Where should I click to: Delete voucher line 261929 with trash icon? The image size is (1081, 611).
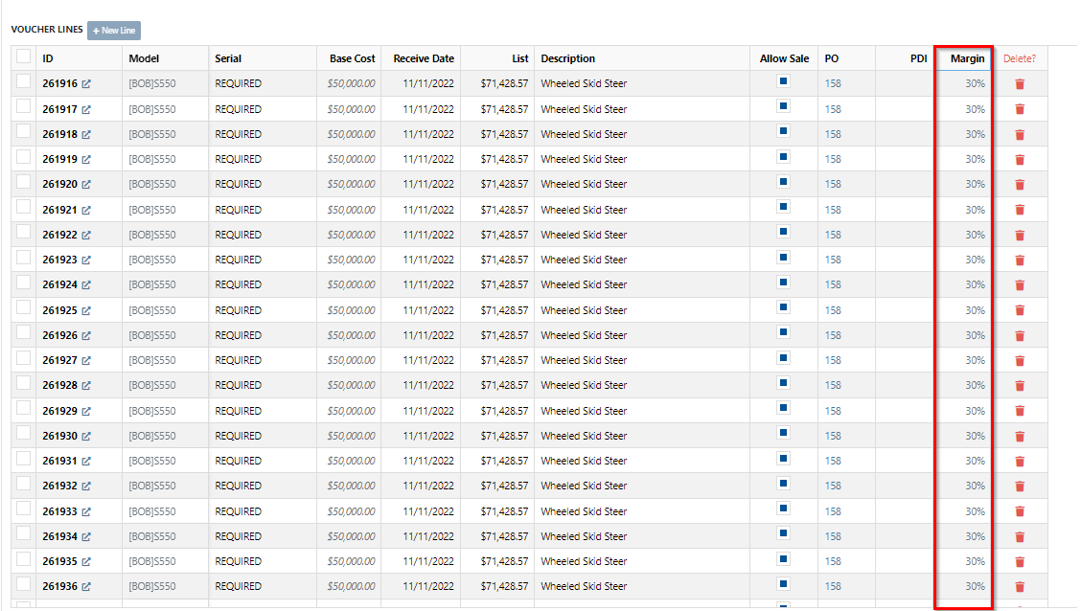(x=1020, y=411)
